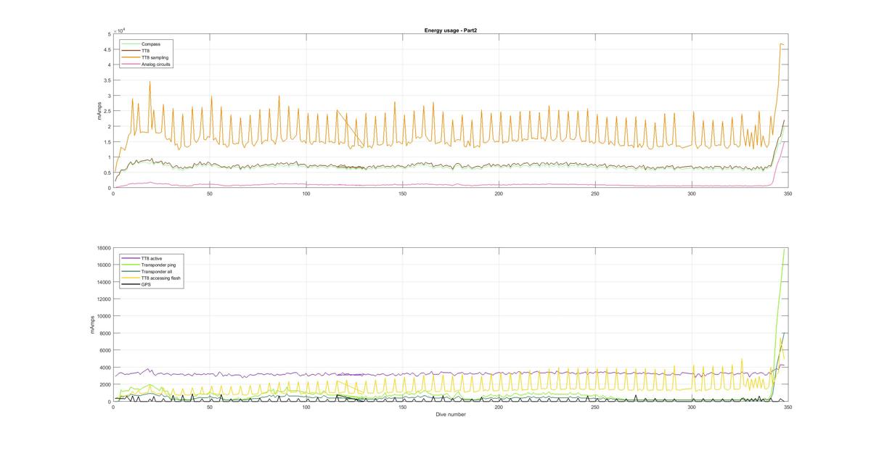
Task: Select the 'TT8 accessing flash' legend entry
Action: [160, 278]
